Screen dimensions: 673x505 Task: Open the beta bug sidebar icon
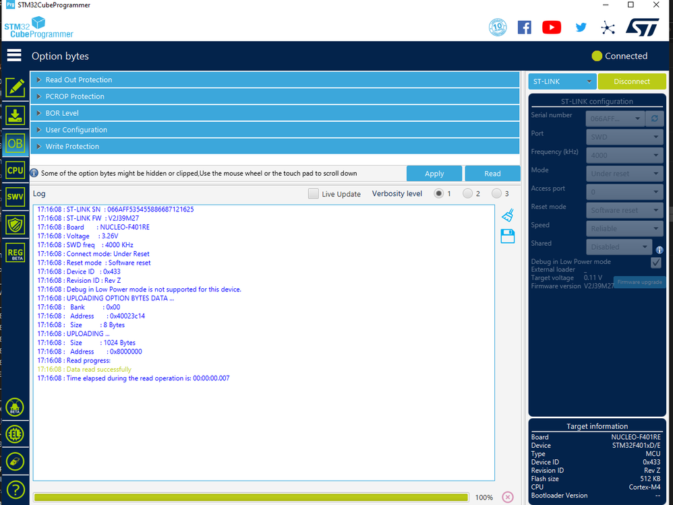[x=15, y=407]
